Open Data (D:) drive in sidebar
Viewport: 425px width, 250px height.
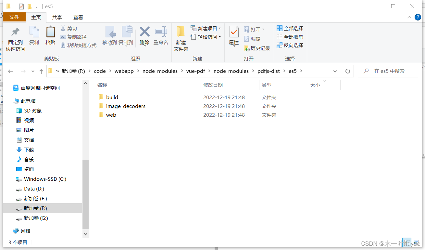point(34,189)
